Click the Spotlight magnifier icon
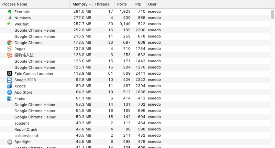The width and height of the screenshot is (275, 148). [x=10, y=142]
